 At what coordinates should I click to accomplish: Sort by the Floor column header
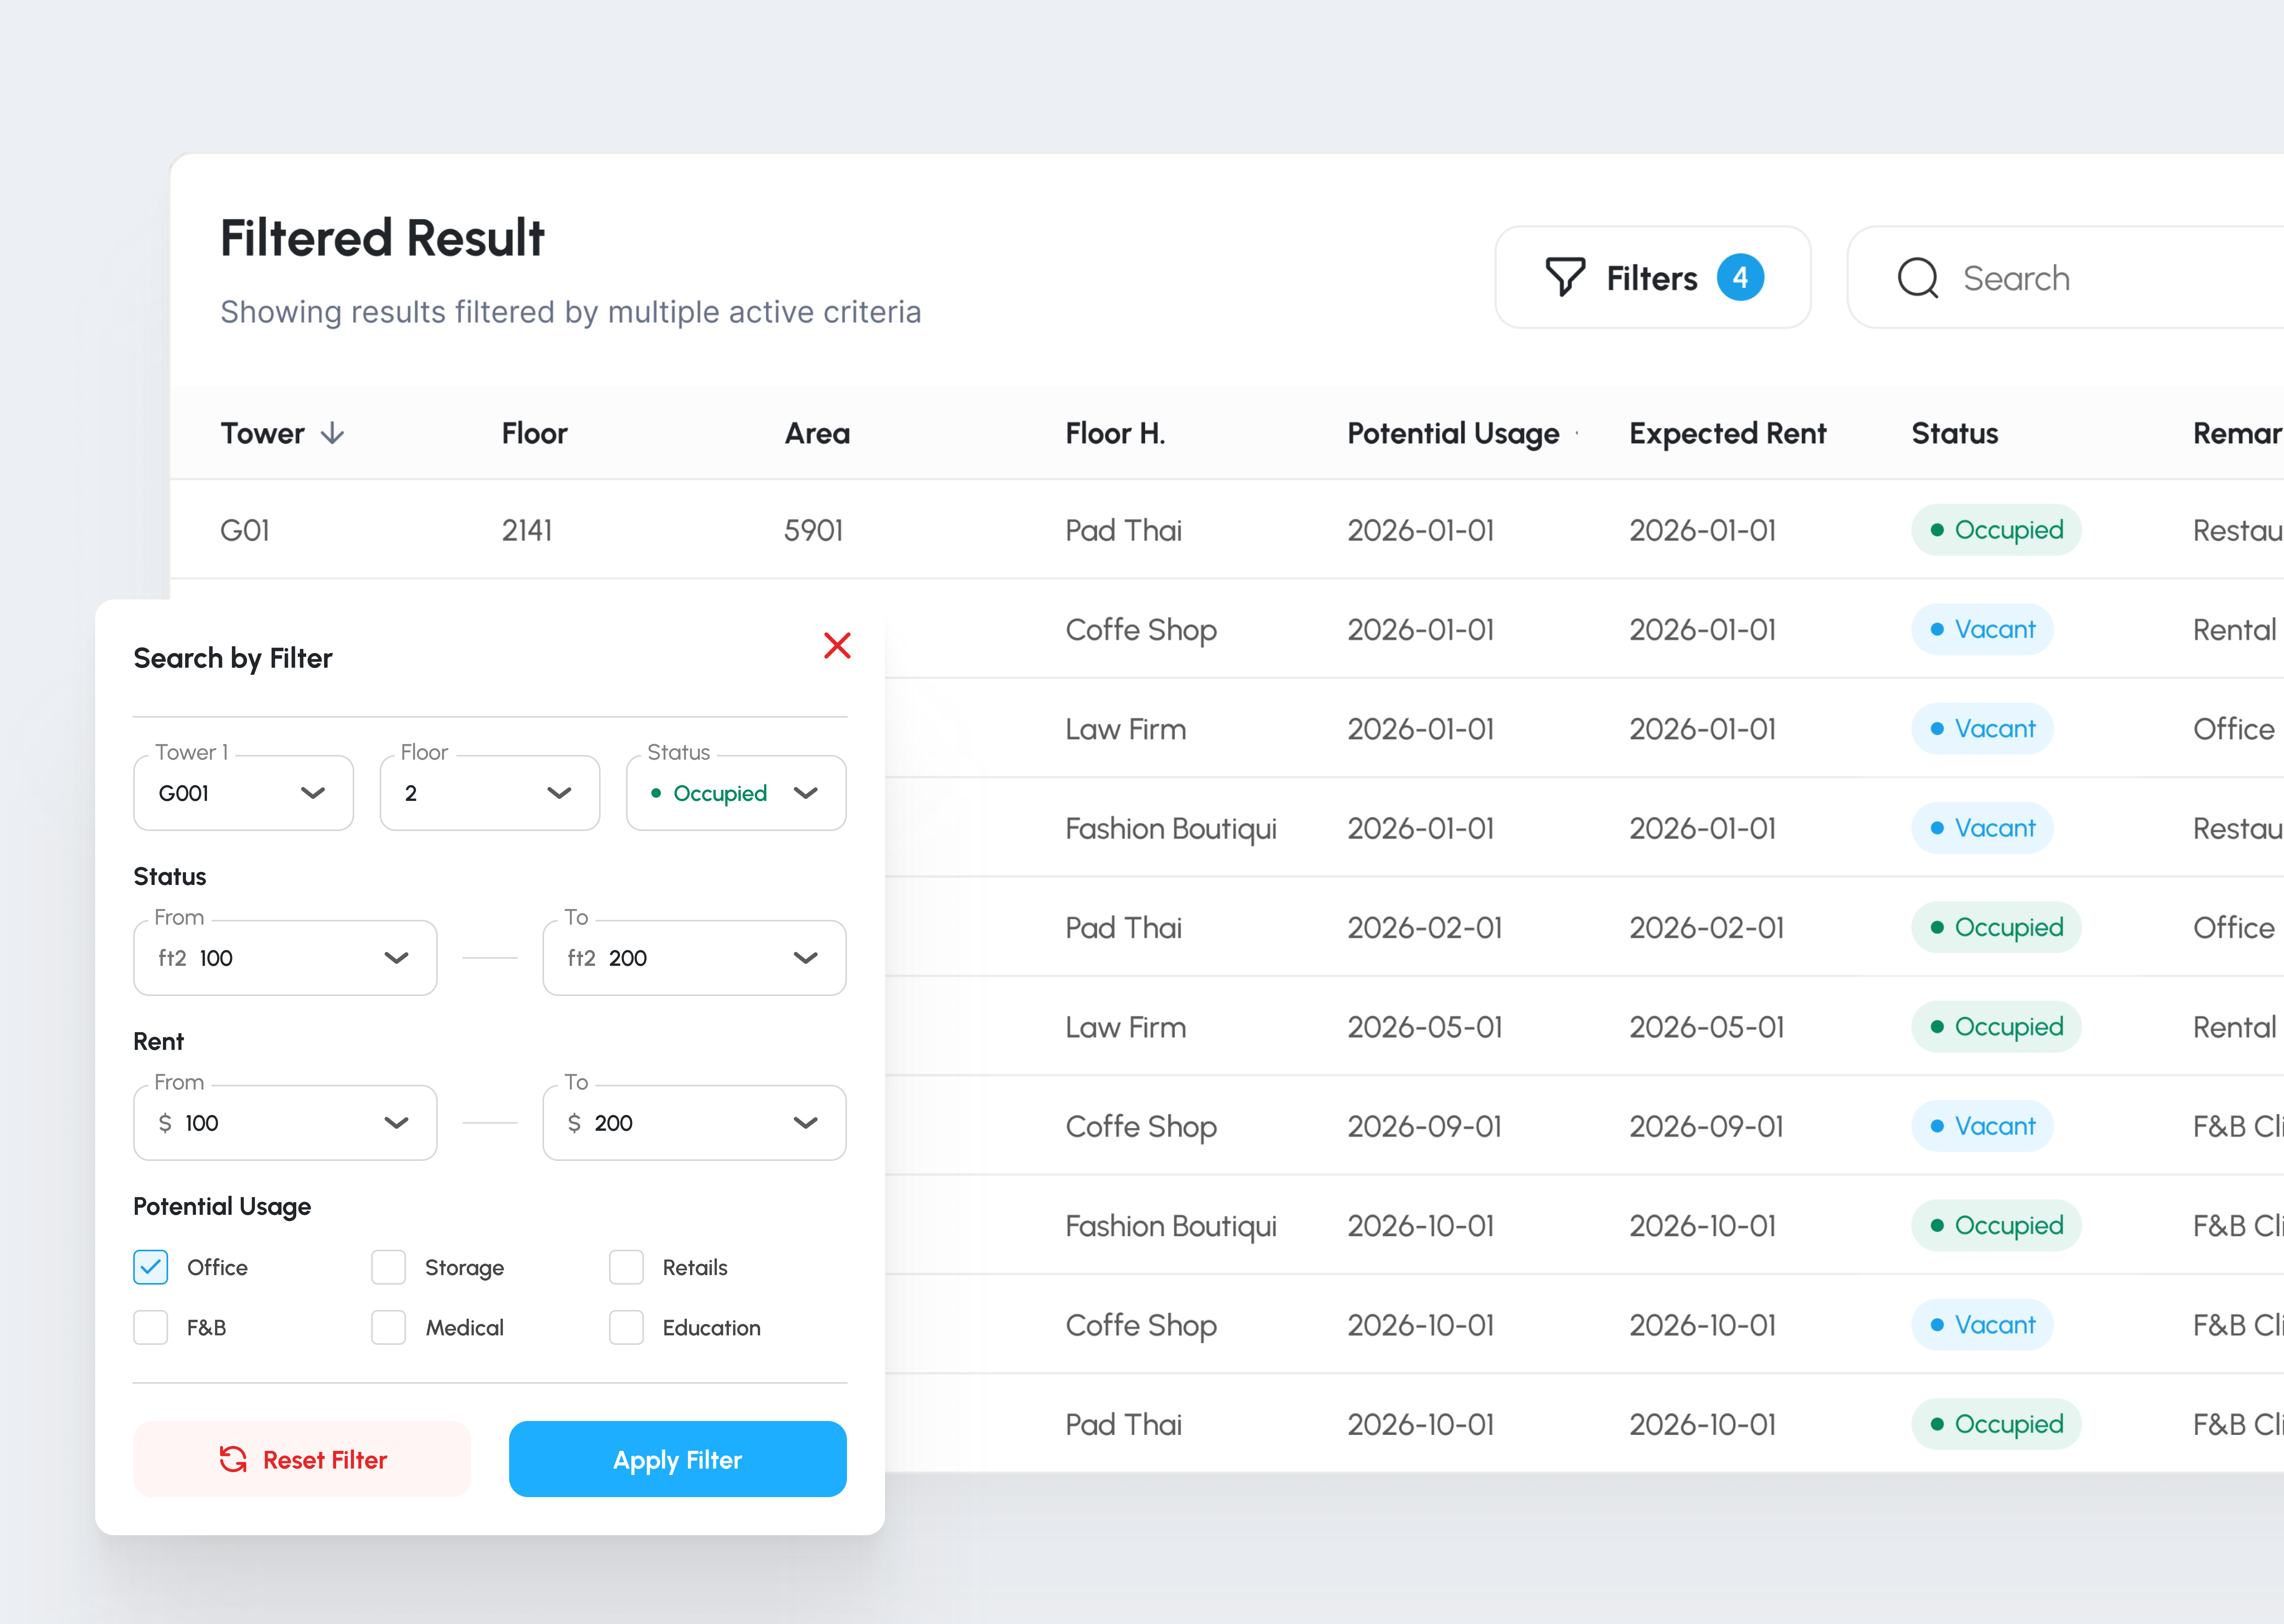pos(534,433)
